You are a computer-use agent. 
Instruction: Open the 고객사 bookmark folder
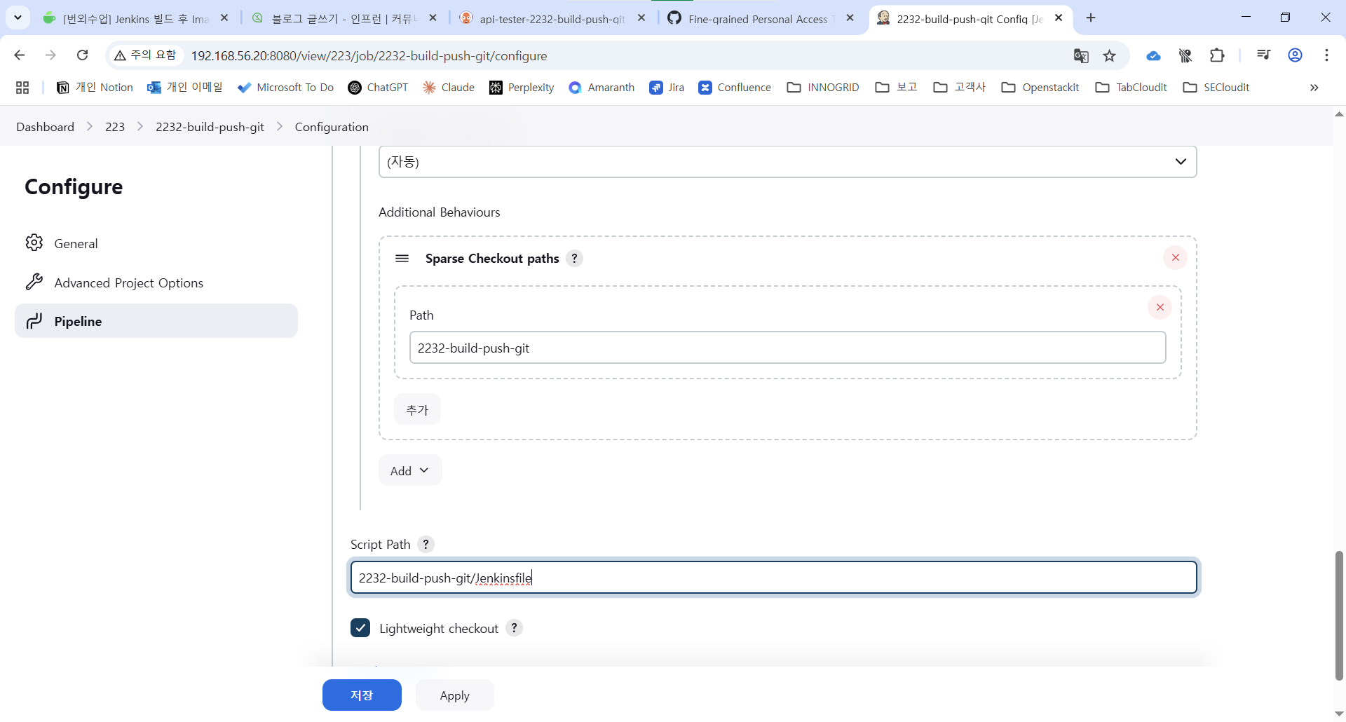(960, 88)
